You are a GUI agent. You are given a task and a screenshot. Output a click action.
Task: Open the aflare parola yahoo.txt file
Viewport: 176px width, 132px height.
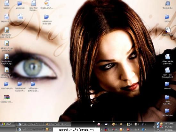click(167, 57)
